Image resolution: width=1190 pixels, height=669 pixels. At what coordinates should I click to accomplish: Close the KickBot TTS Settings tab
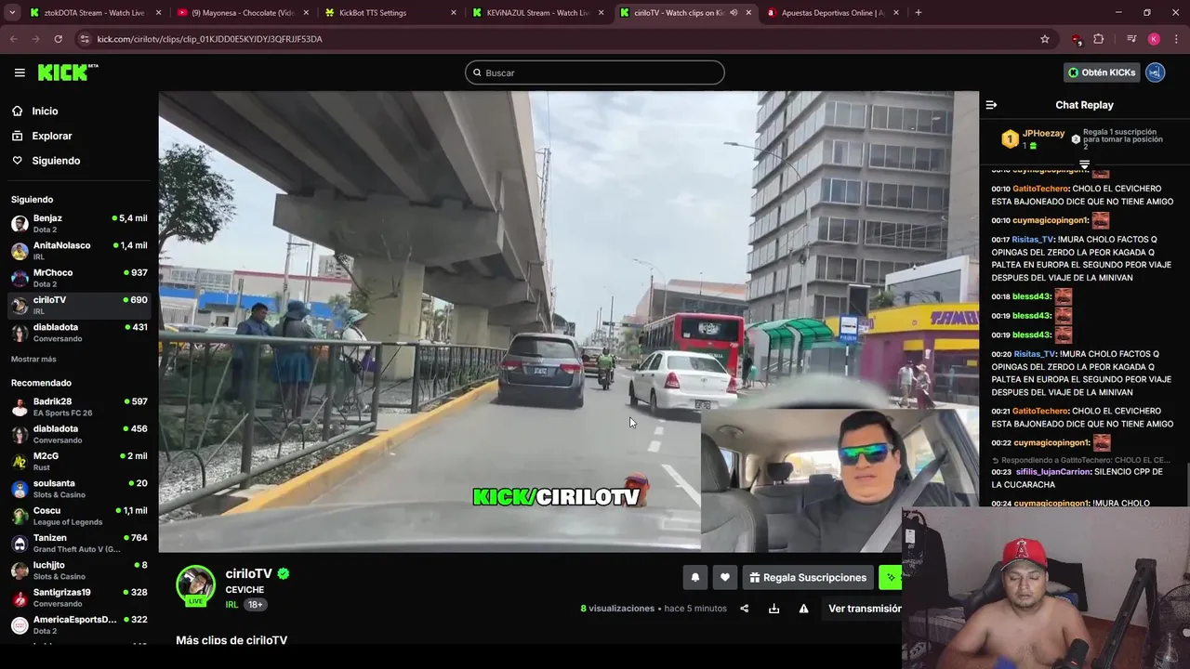(x=454, y=13)
